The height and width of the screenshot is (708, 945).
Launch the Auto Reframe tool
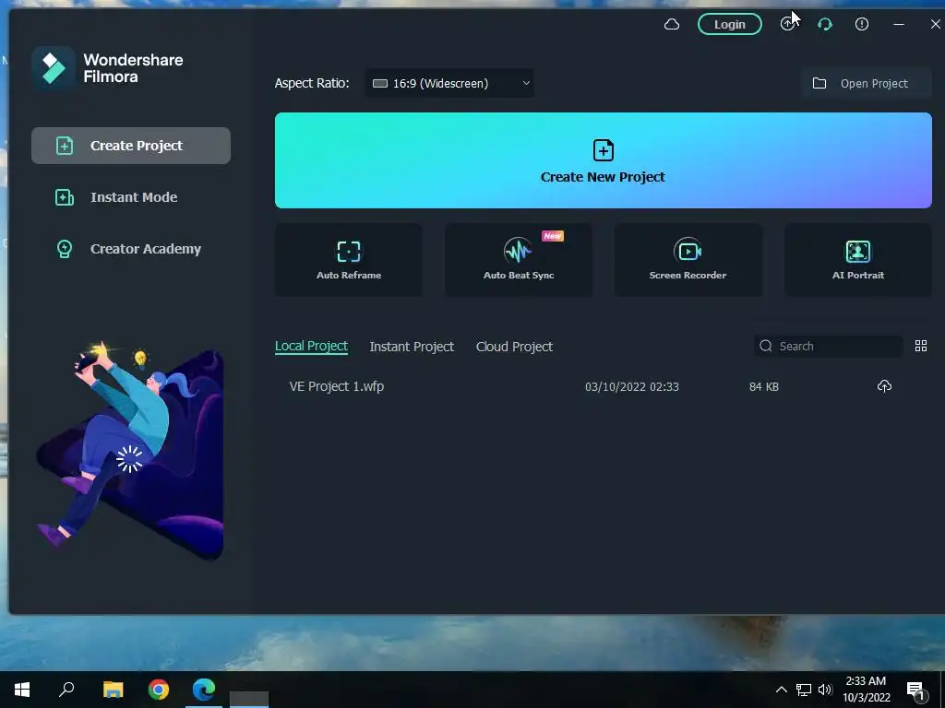point(348,260)
